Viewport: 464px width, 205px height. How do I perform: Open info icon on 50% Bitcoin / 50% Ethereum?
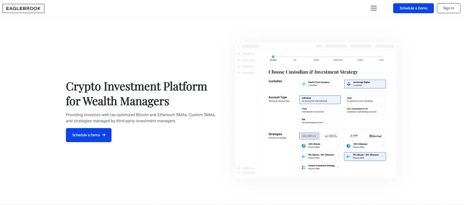(338, 156)
